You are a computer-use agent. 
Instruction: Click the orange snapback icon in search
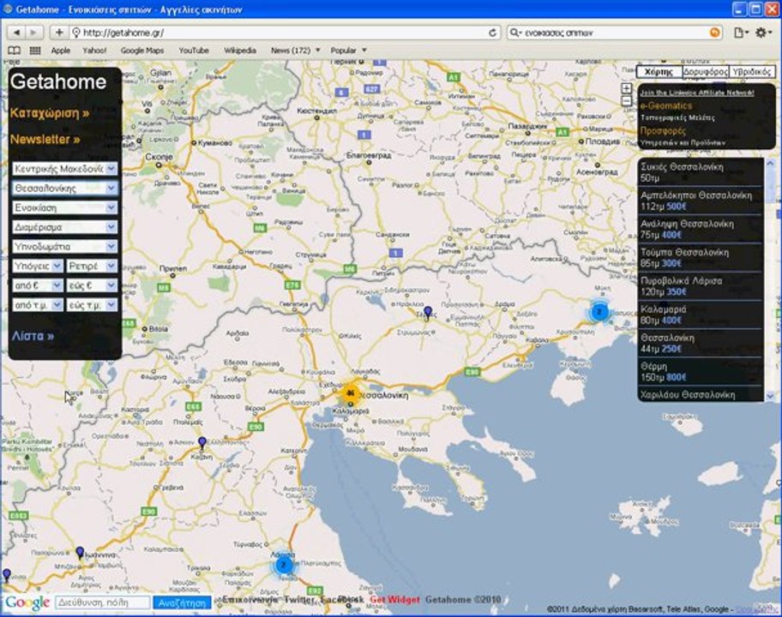(714, 33)
